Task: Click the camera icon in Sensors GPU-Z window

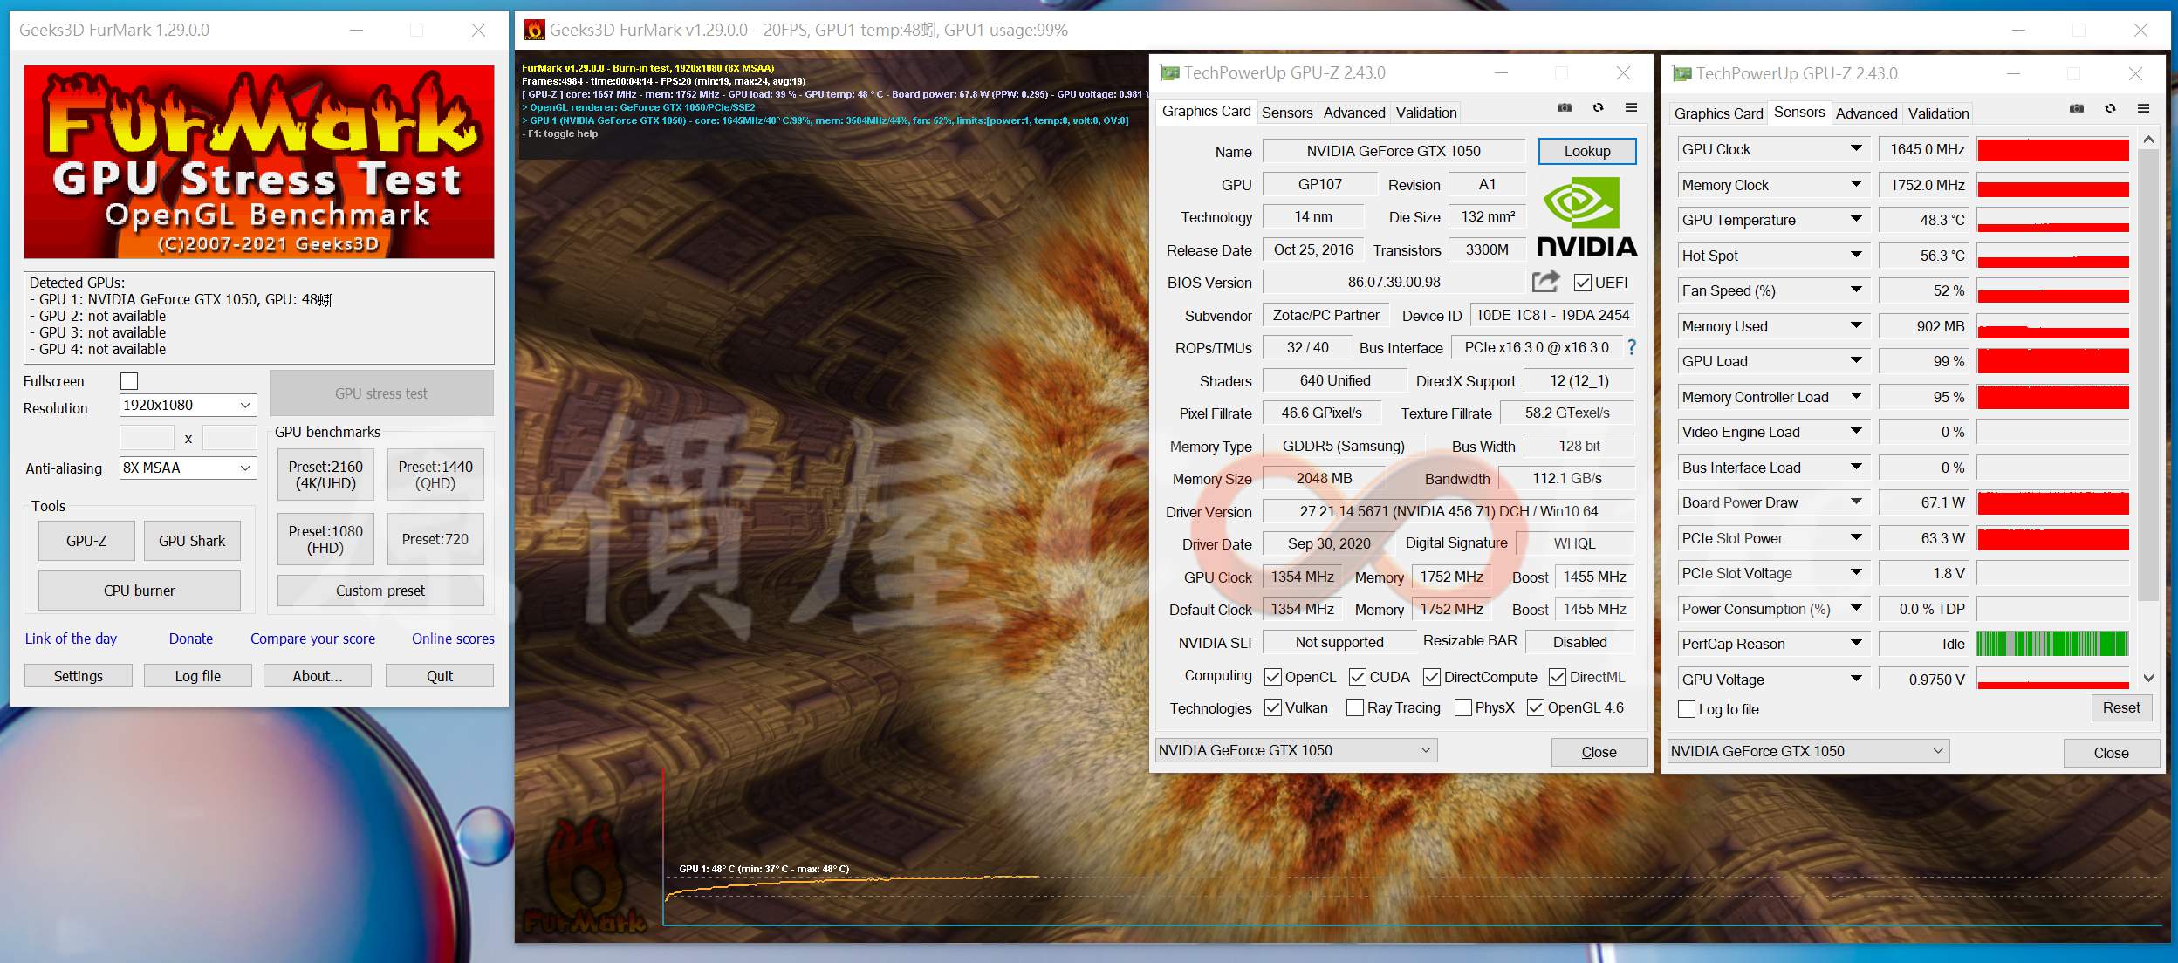Action: tap(2077, 109)
